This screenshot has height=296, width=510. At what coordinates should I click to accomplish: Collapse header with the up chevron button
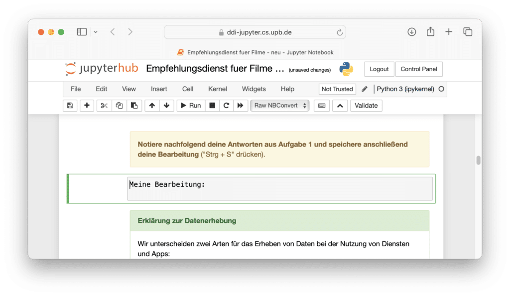(x=340, y=105)
